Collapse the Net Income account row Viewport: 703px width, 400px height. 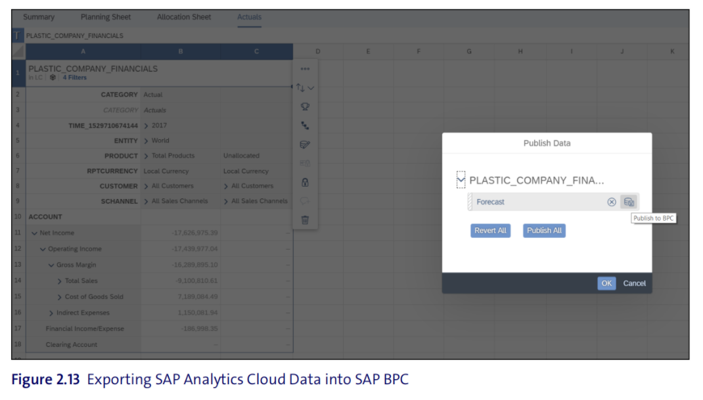(x=34, y=233)
